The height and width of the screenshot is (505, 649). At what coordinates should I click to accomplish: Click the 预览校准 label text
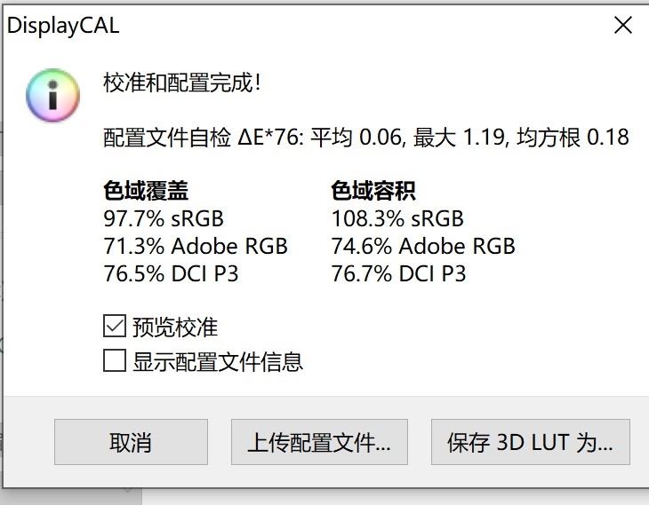click(175, 327)
